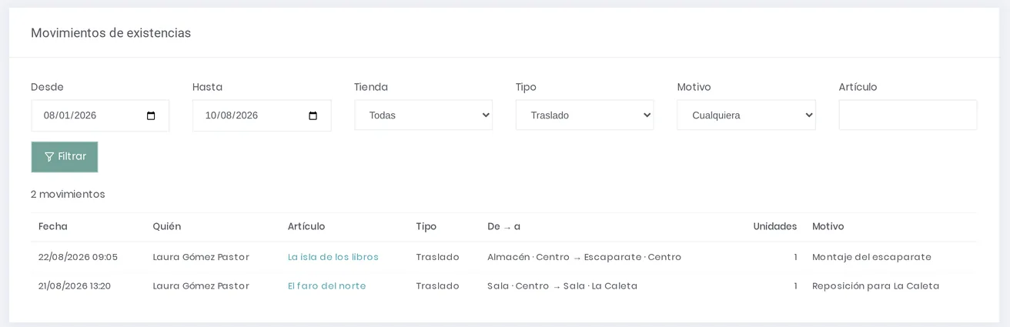Click the Hasta date field 10/08/2026

pyautogui.click(x=262, y=115)
